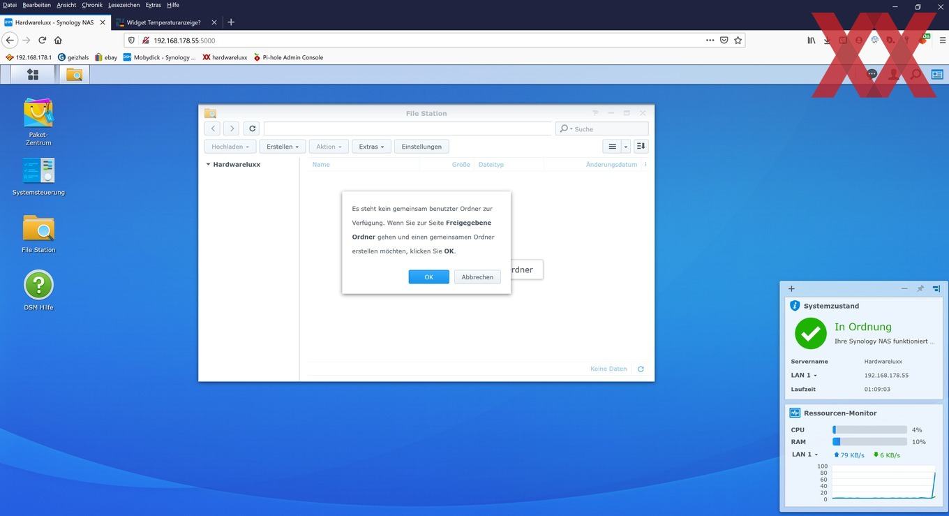Go back in File Station navigation

point(213,128)
